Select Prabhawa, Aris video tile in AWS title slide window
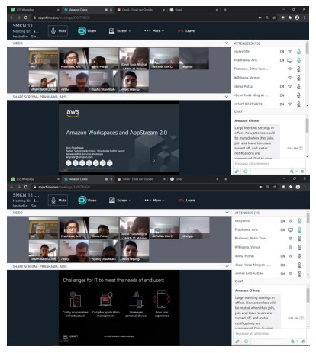The height and width of the screenshot is (353, 316). pos(74,59)
